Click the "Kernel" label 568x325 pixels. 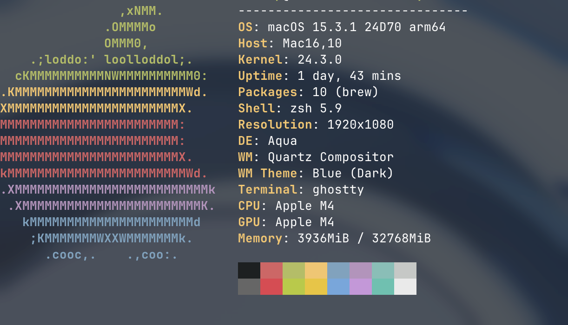[260, 59]
